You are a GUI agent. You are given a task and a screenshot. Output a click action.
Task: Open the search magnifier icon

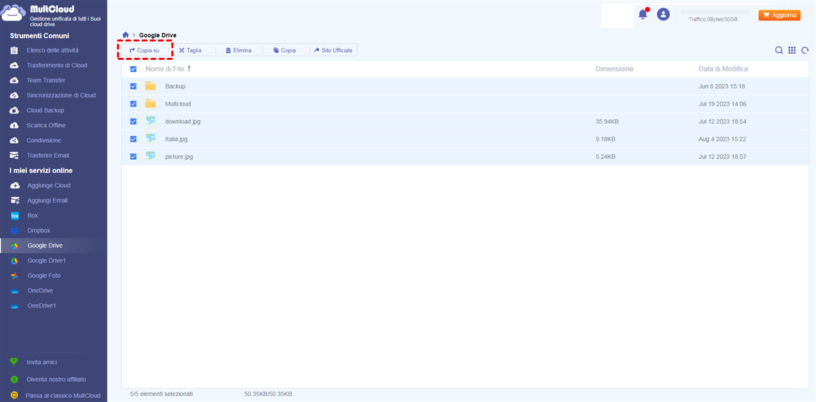[779, 50]
